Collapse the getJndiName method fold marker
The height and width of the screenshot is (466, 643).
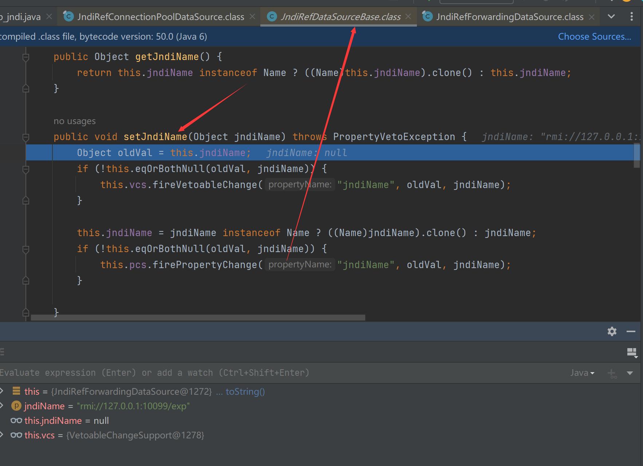[26, 57]
